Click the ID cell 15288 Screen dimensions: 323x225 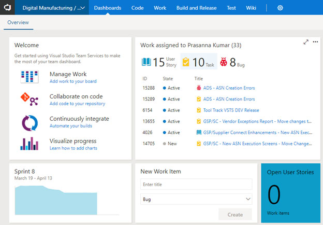[149, 88]
